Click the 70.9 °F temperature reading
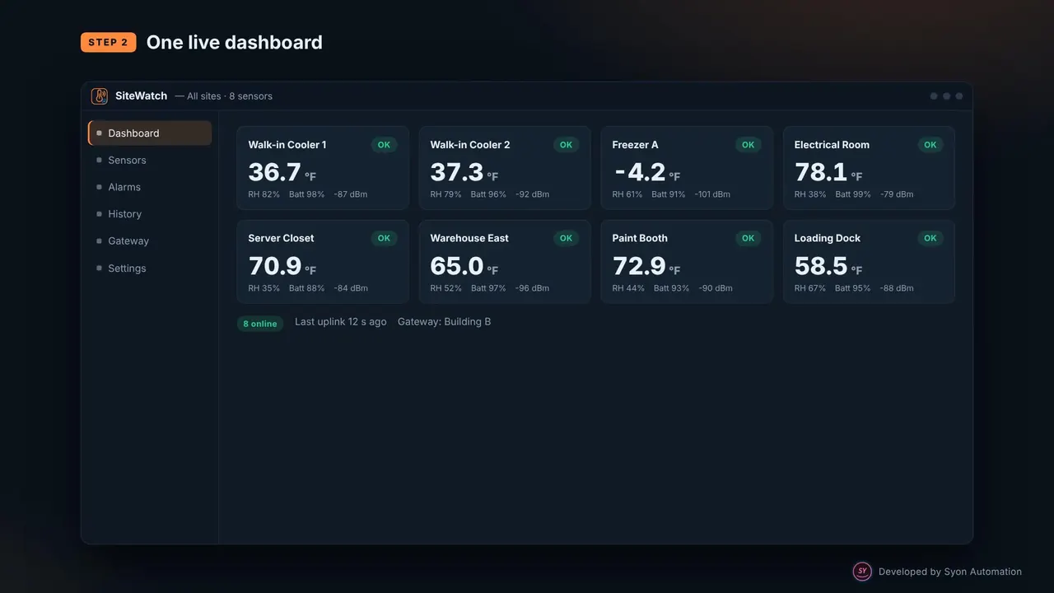The height and width of the screenshot is (593, 1054). click(282, 266)
